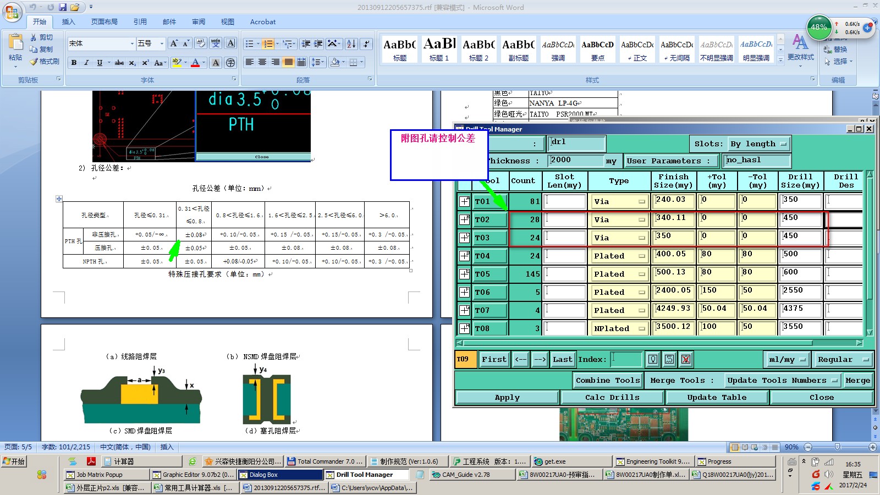Toggle the T06 row plus checkbox

tap(464, 292)
